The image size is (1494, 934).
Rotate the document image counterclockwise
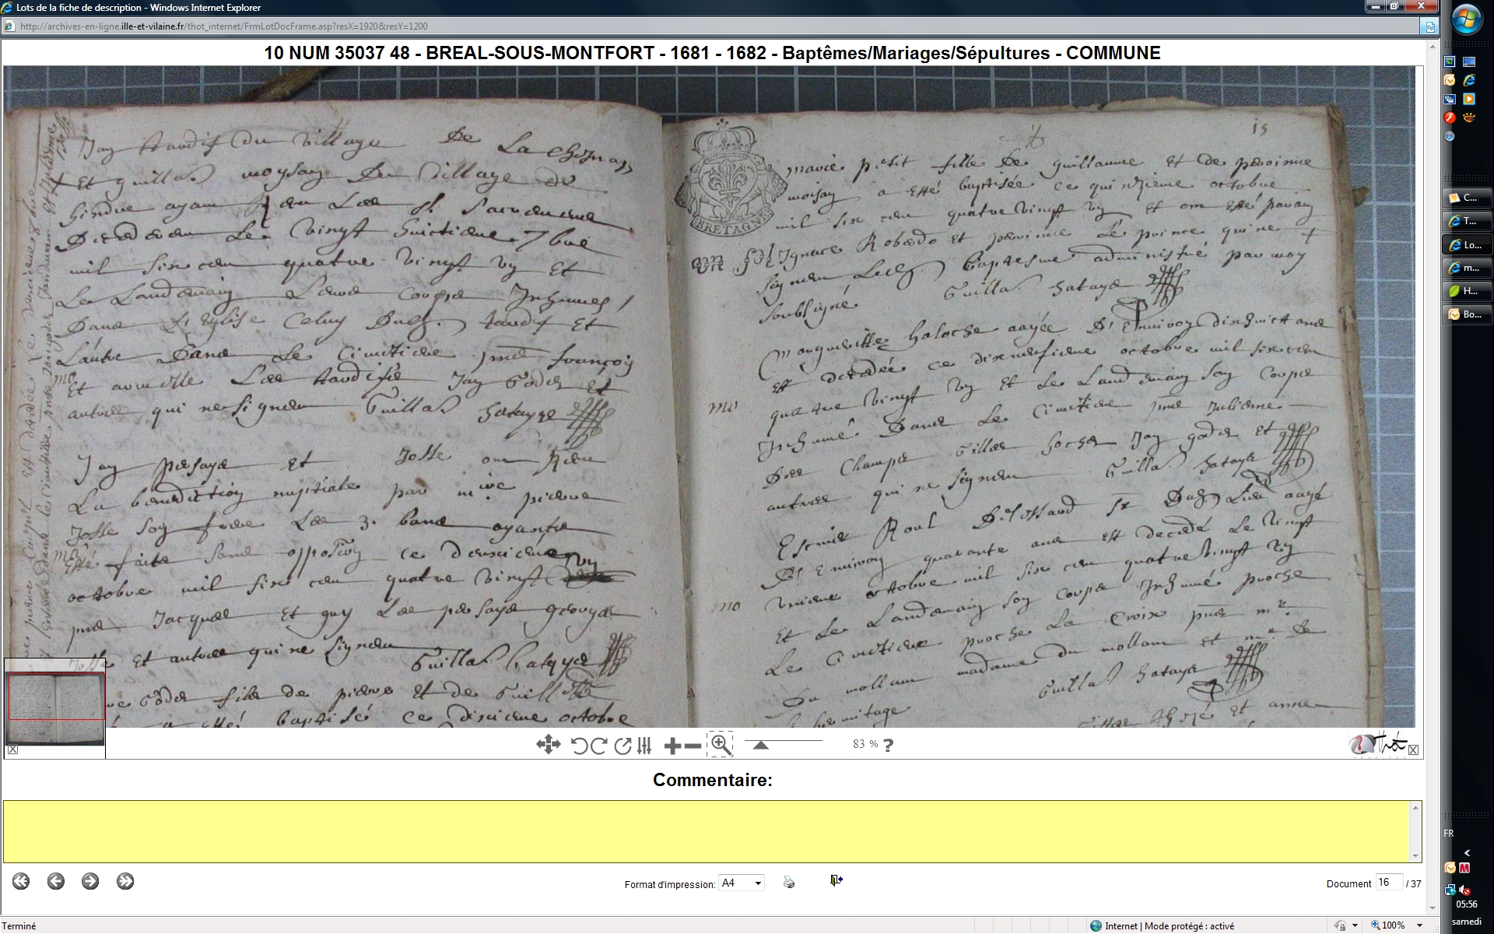tap(579, 746)
